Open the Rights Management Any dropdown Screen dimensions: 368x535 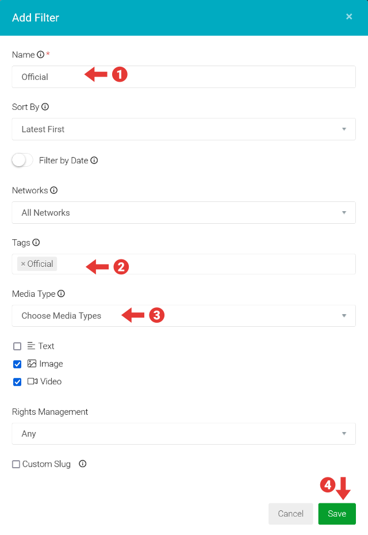click(344, 433)
